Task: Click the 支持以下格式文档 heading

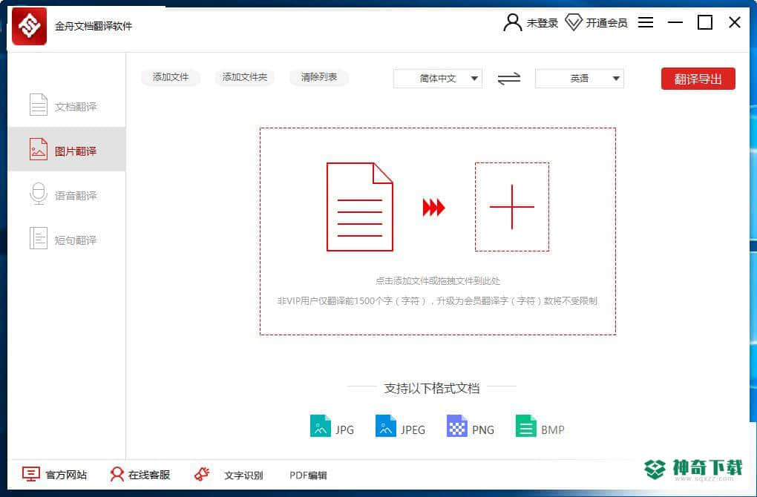Action: pyautogui.click(x=432, y=389)
